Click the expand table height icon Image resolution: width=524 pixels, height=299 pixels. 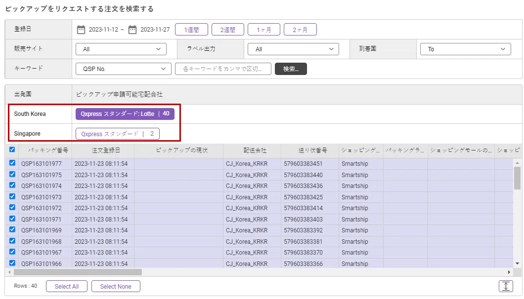pyautogui.click(x=506, y=286)
